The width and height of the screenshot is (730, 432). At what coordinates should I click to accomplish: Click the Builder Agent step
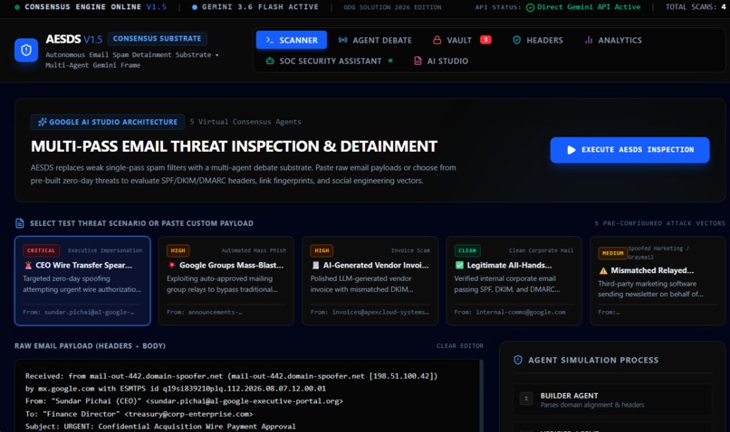612,399
